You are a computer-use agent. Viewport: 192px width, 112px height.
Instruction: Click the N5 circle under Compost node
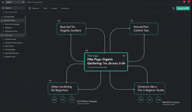point(158,100)
